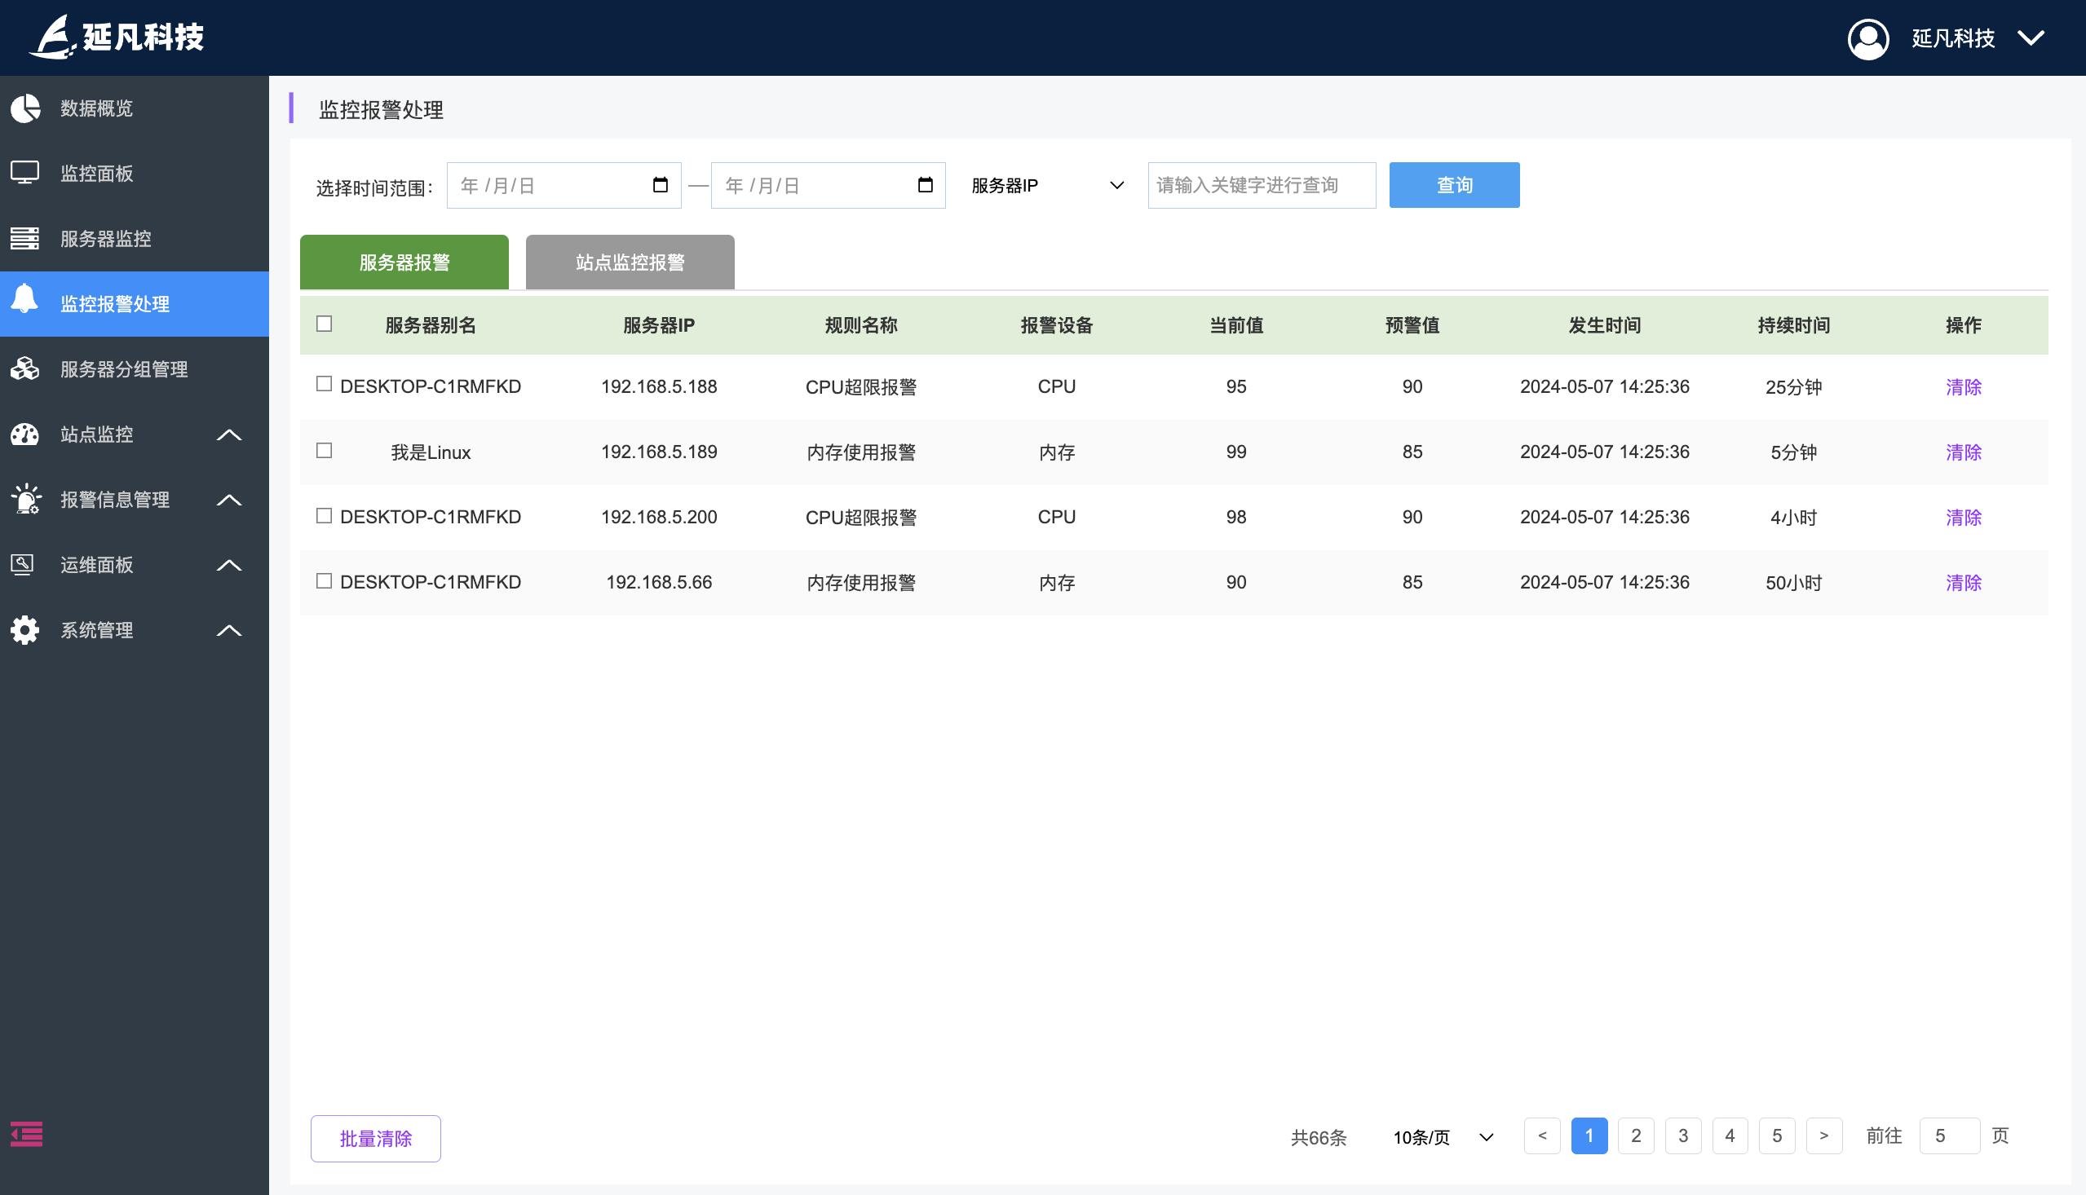Click the keyword search input field
The height and width of the screenshot is (1195, 2086).
[1261, 186]
